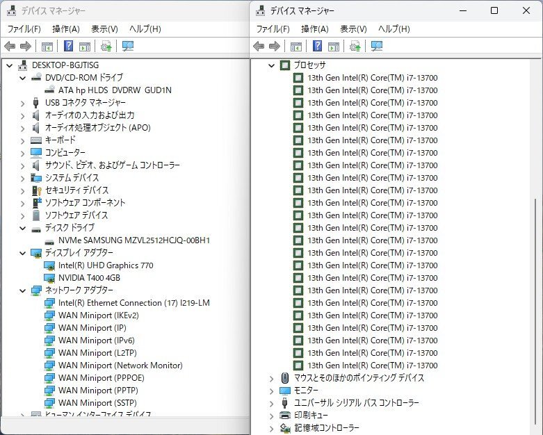Screen dimensions: 543x435
Task: Click Forward arrow in right window toolbar
Action: click(275, 46)
